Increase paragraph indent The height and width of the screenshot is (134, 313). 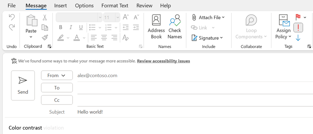[x=136, y=27]
